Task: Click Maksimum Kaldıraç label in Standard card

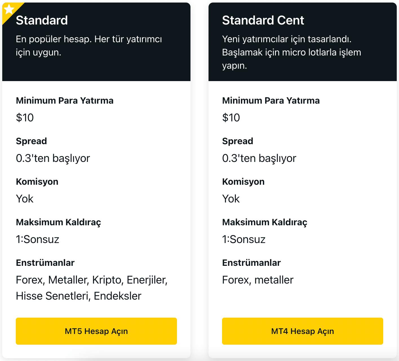Action: pyautogui.click(x=58, y=222)
